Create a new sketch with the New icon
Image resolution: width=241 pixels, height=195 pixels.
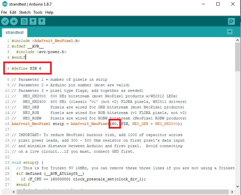coord(24,21)
